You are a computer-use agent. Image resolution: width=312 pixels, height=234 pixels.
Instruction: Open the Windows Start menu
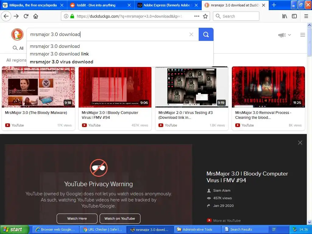click(x=14, y=229)
